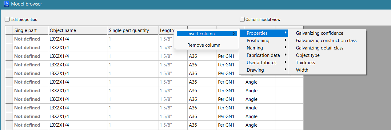The width and height of the screenshot is (391, 130).
Task: Expand the Fabrication data submenu
Action: [263, 55]
